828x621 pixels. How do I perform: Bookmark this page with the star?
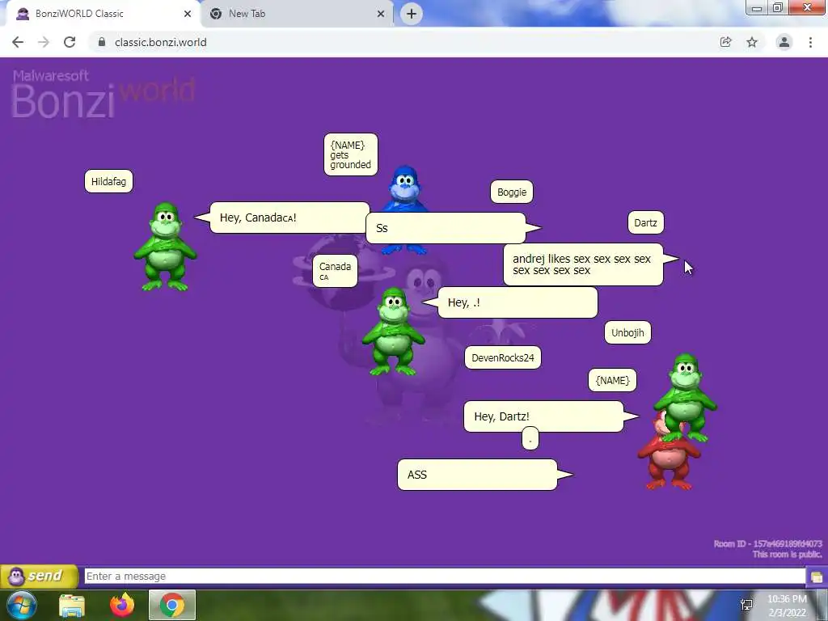[x=752, y=42]
